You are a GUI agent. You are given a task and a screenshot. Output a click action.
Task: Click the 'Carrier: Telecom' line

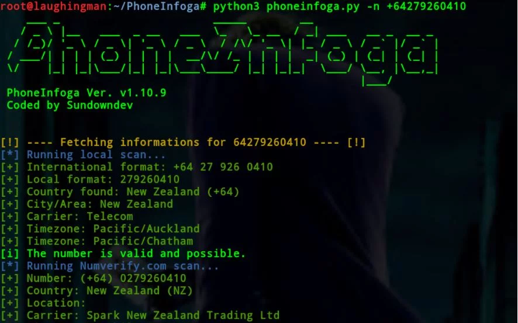coord(67,217)
